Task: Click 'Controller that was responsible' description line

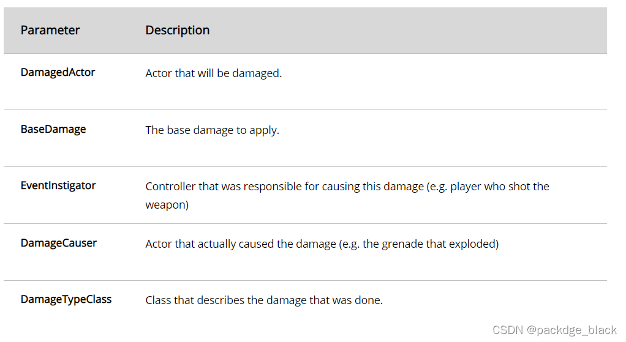Action: pyautogui.click(x=347, y=187)
